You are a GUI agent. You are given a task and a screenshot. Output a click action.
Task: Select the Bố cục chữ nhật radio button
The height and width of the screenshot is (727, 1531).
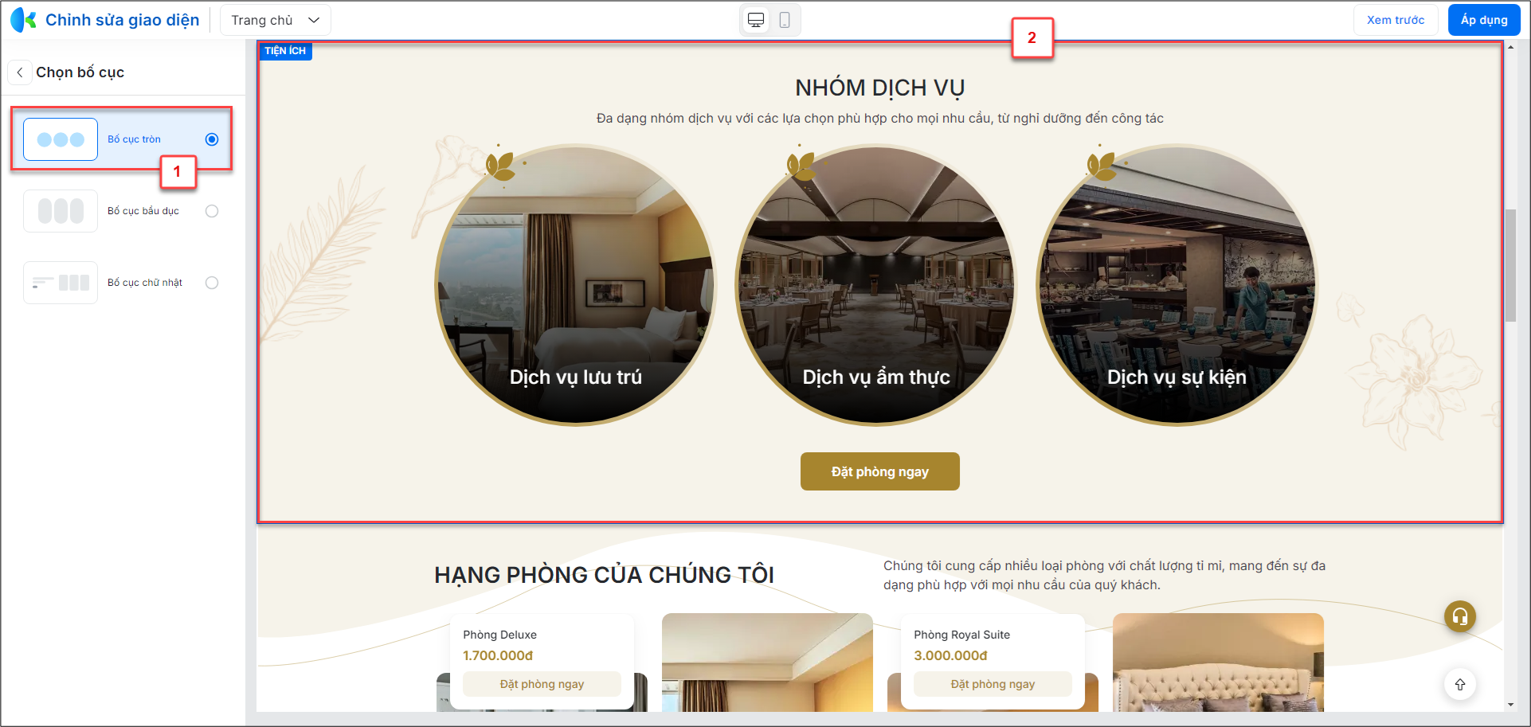(x=212, y=283)
